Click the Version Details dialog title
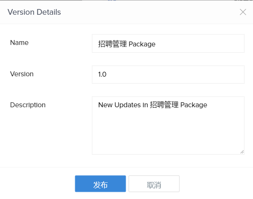 [x=34, y=12]
